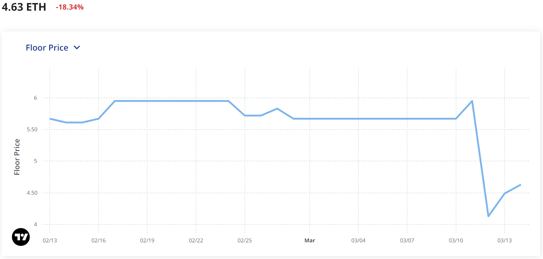Click the 4.63 ETH price value
Viewport: 543px width, 259px height.
pyautogui.click(x=24, y=7)
